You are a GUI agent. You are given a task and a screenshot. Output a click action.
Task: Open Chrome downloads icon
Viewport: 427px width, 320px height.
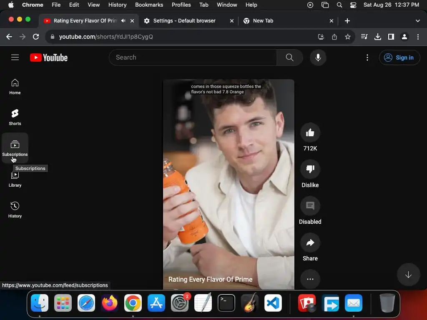tap(378, 37)
